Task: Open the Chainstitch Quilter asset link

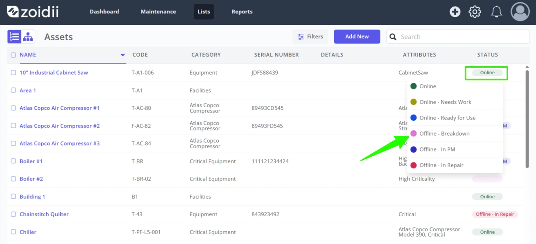Action: (x=44, y=214)
